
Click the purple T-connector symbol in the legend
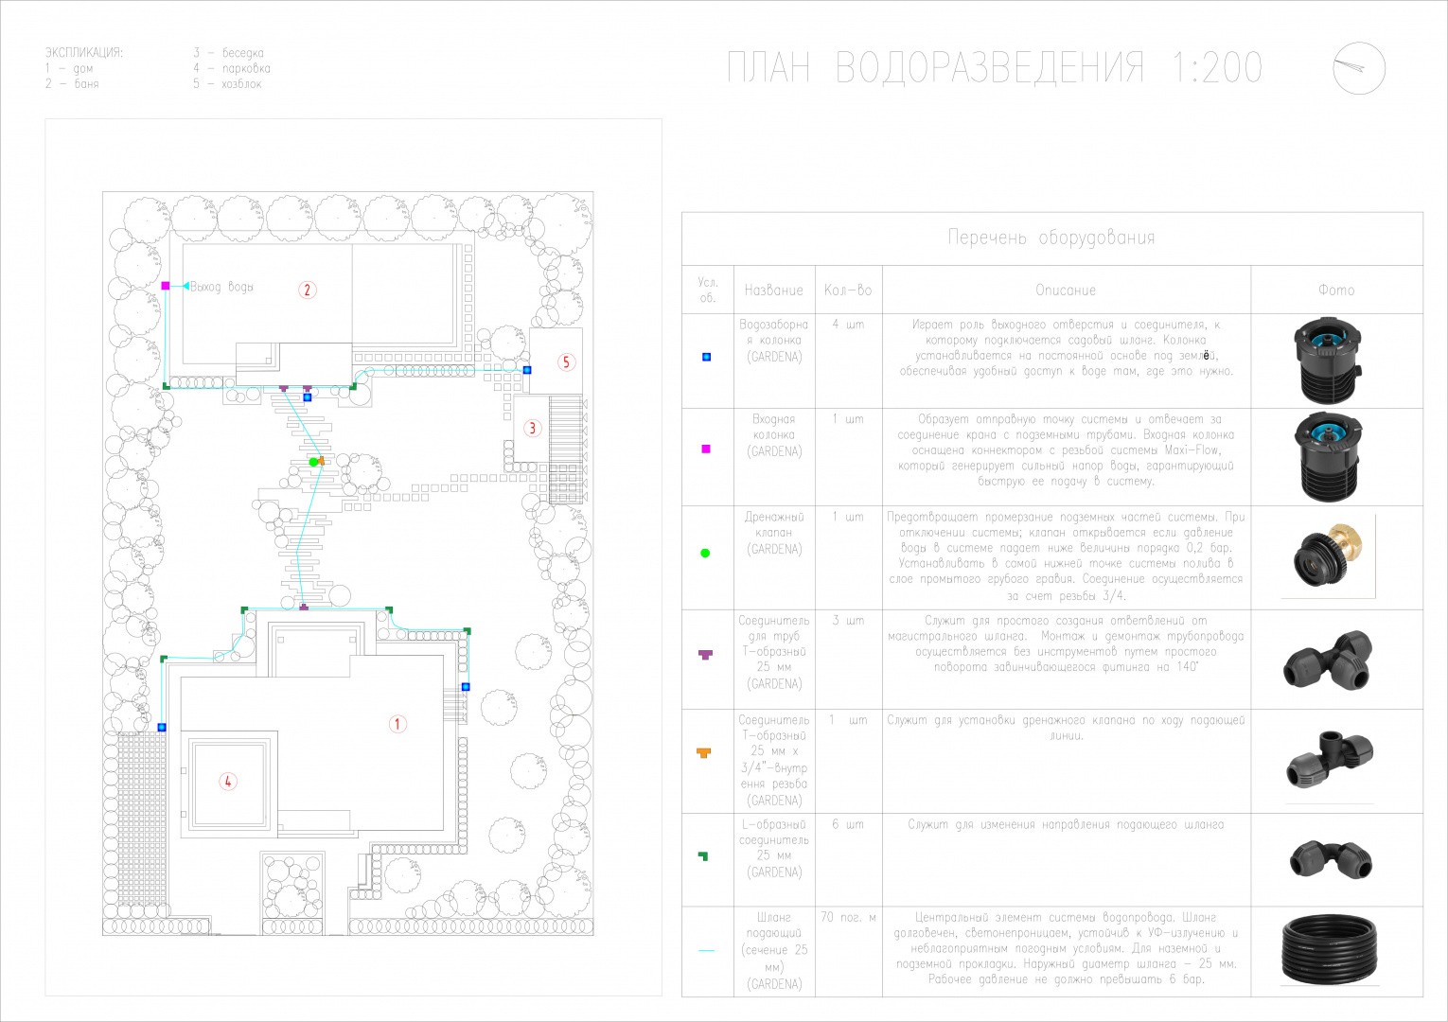tap(705, 654)
